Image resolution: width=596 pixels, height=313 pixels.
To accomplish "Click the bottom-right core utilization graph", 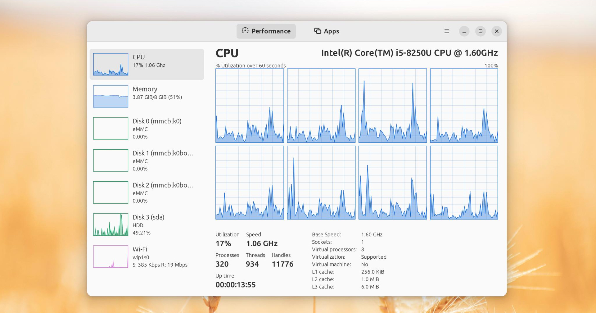I will point(464,183).
